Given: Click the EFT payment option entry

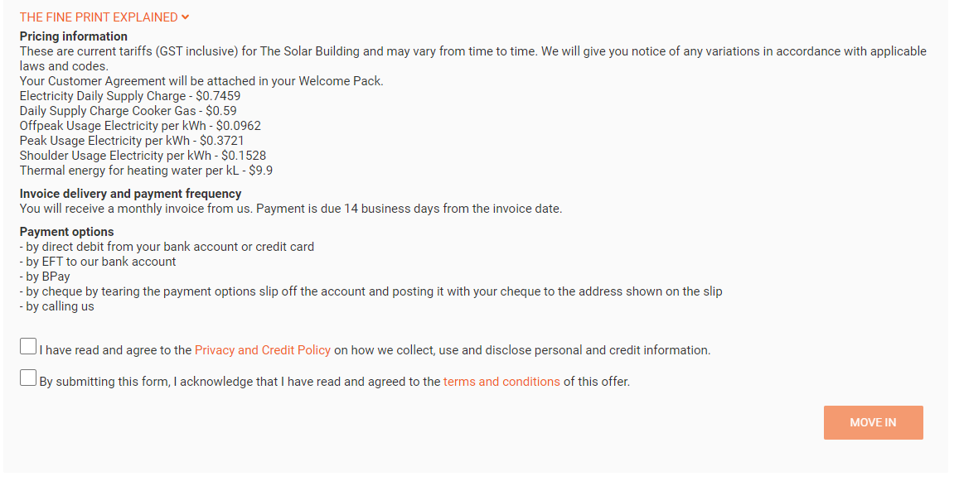Looking at the screenshot, I should 99,262.
